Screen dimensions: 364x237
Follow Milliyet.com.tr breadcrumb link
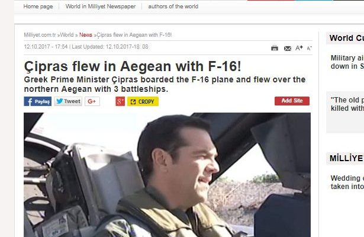coord(40,35)
